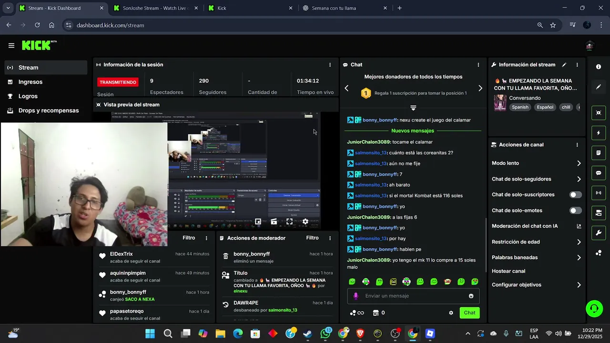
Task: Toggle the wrench stream info widget
Action: (599, 233)
